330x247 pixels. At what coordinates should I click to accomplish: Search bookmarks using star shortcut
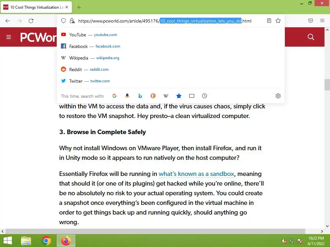tap(179, 96)
